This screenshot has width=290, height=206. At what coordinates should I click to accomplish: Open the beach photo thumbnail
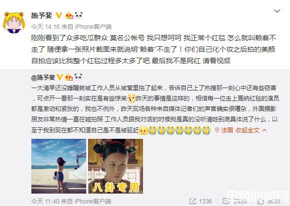pyautogui.click(x=59, y=166)
